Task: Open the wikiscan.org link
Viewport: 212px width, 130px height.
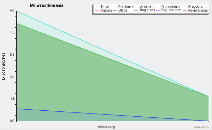Action: (x=106, y=127)
